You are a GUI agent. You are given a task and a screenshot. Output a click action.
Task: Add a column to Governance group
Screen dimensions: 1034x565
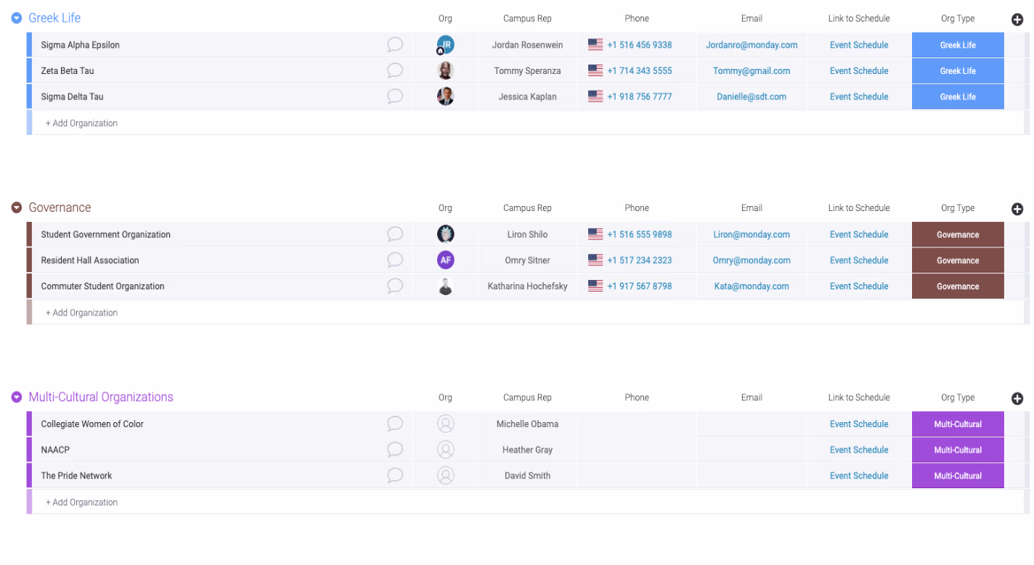point(1017,209)
